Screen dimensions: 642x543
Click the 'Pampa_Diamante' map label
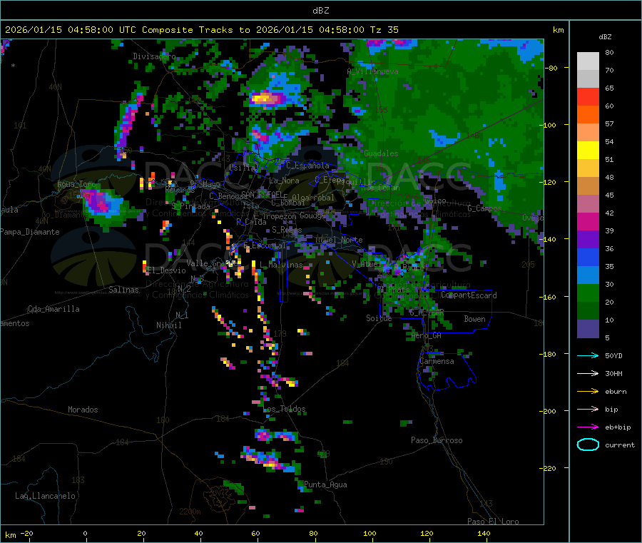(30, 232)
